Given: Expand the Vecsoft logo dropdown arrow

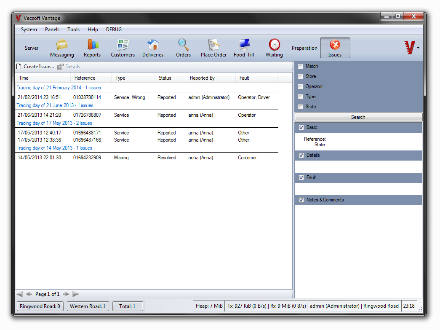Looking at the screenshot, I should (418, 48).
